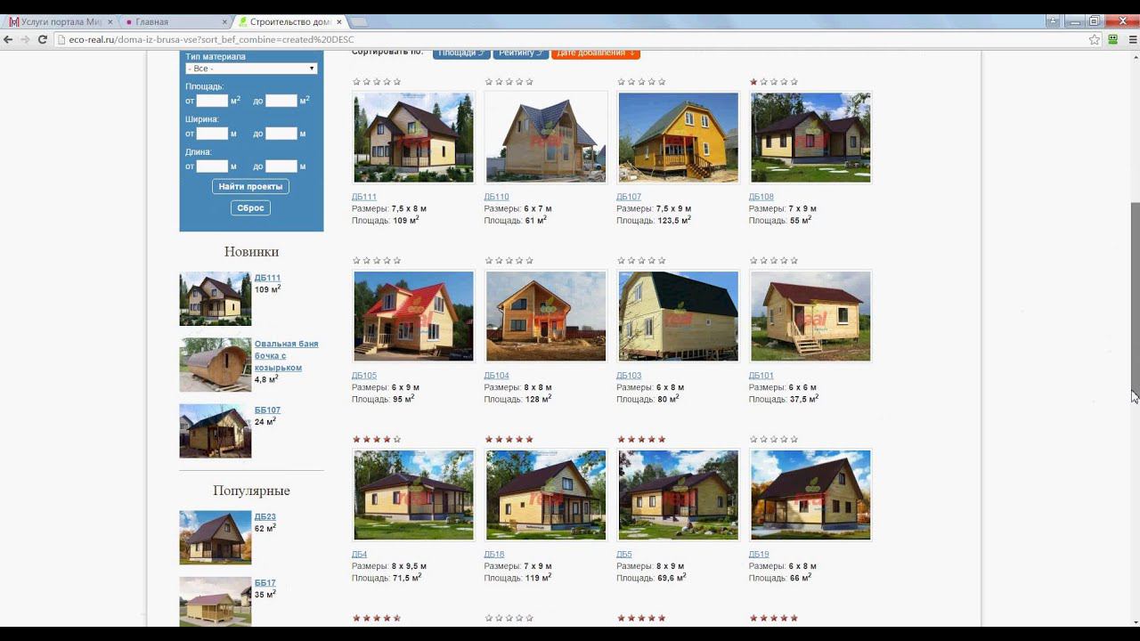Close the Строительство дом tab
The height and width of the screenshot is (641, 1140).
pos(338,21)
